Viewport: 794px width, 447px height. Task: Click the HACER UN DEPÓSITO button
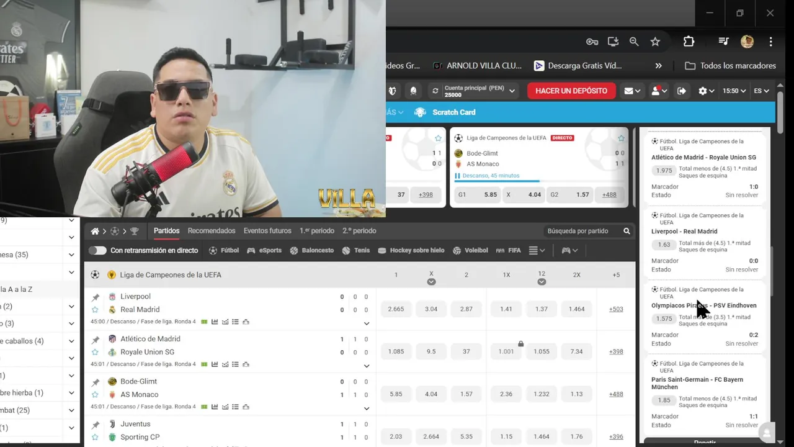(x=571, y=91)
